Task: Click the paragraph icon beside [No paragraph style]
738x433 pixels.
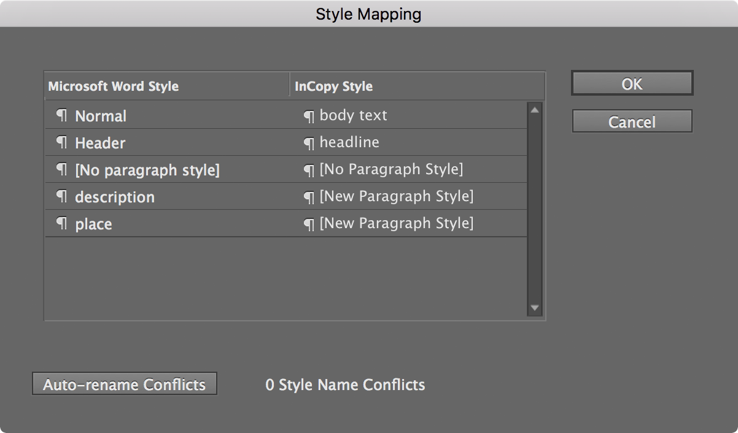Action: tap(62, 170)
